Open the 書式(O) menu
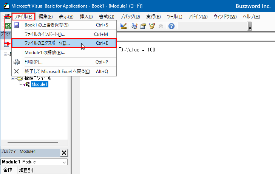 coord(107,17)
